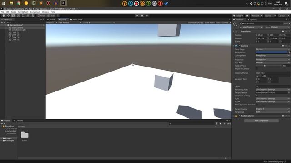Click the Hierarchy add (+) button
This screenshot has width=291, height=163.
pos(2,22)
